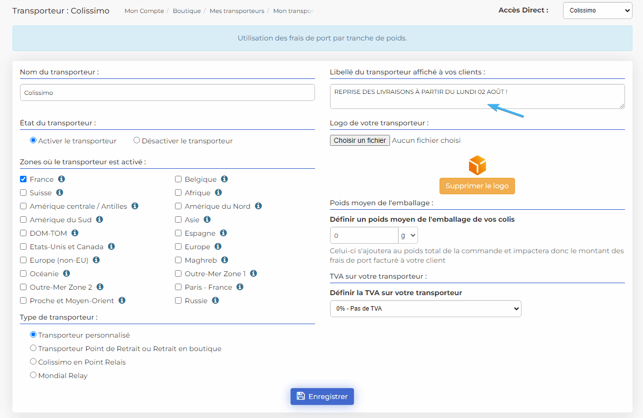Screen dimensions: 643x418
Task: Open the weight unit g dropdown
Action: click(408, 235)
